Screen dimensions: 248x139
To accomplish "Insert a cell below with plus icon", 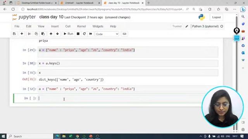I will pyautogui.click(x=22, y=34).
